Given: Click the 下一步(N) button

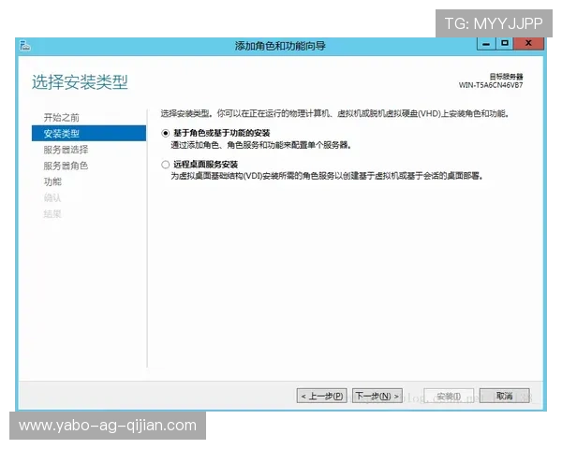Looking at the screenshot, I should pyautogui.click(x=377, y=396).
